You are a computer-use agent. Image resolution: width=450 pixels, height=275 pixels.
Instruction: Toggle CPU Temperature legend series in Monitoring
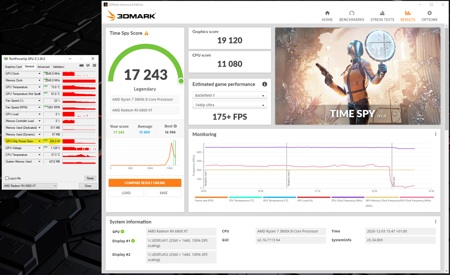245,199
